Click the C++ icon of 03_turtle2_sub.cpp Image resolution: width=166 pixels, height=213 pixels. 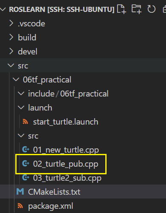[x=25, y=178]
